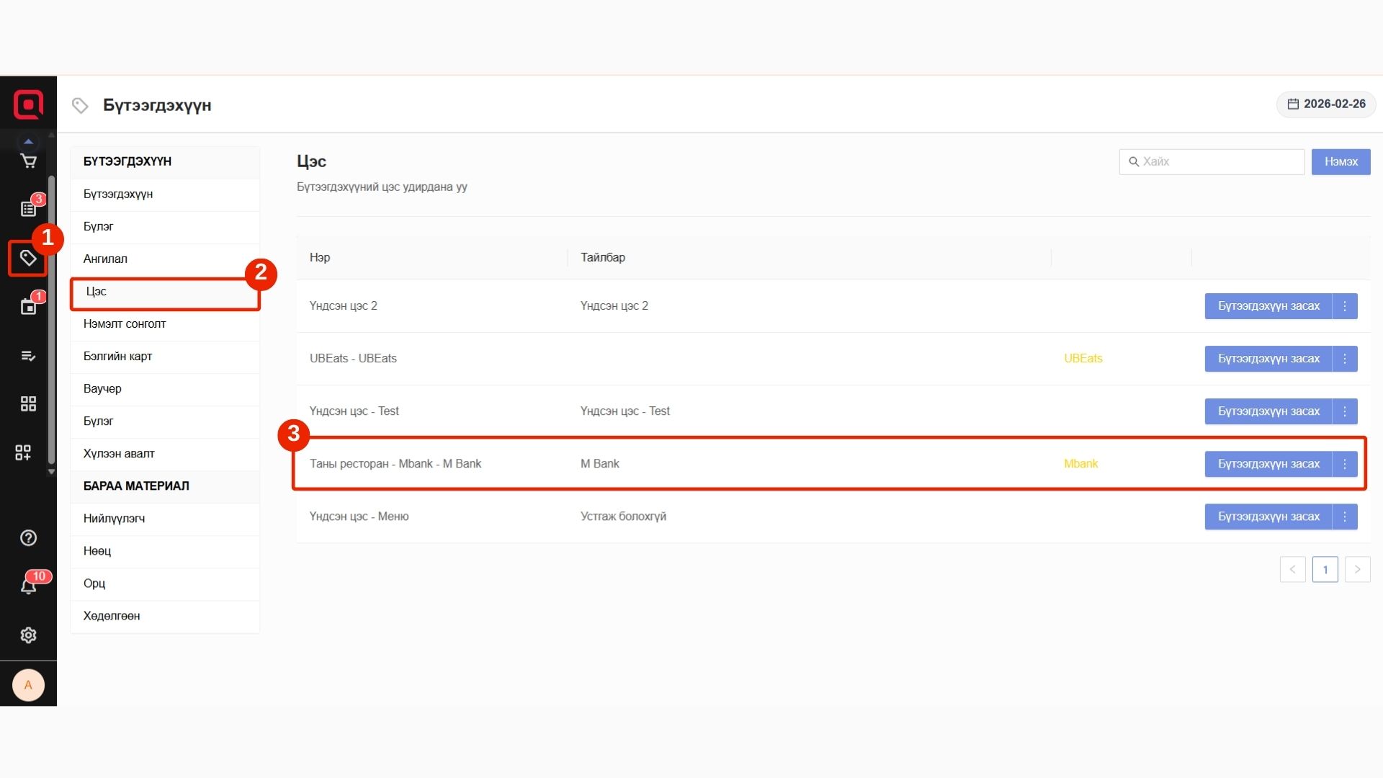Expand the three-dot menu for the Mbank row
This screenshot has width=1383, height=778.
1344,464
